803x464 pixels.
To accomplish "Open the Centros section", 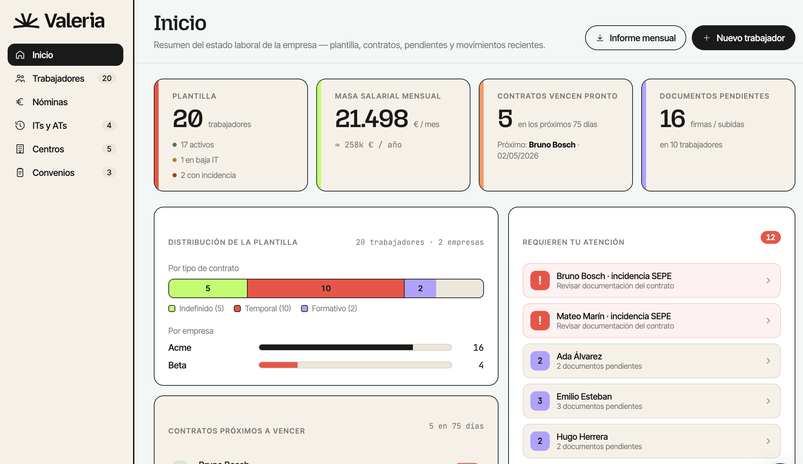I will coord(65,149).
